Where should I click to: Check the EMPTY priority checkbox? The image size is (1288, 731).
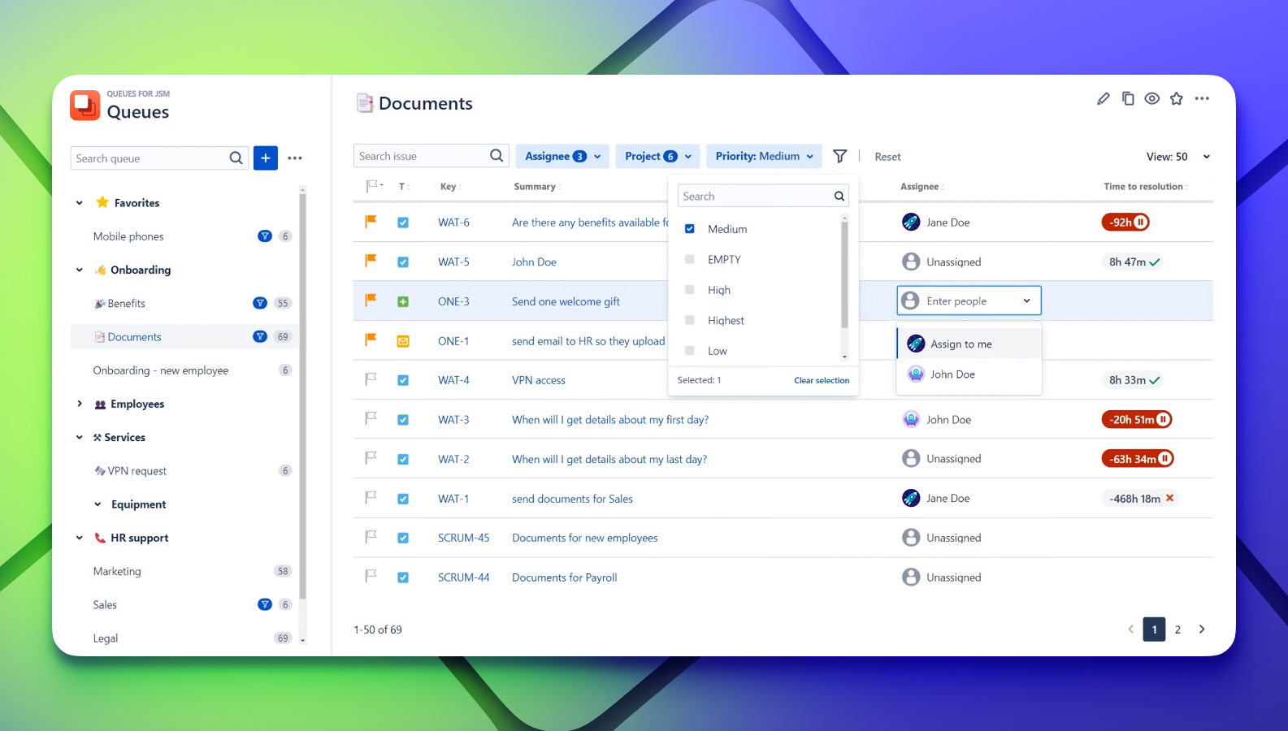click(690, 259)
